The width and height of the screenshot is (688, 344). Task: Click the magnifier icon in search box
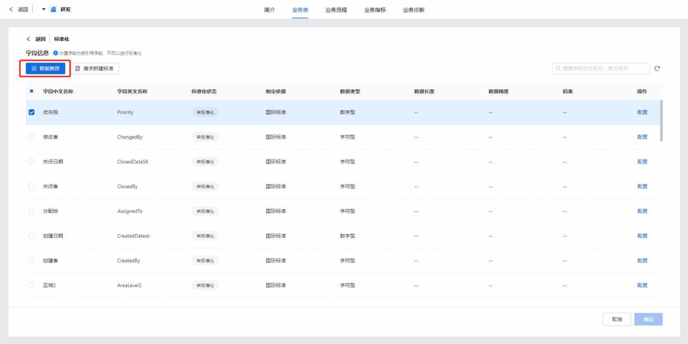(558, 68)
